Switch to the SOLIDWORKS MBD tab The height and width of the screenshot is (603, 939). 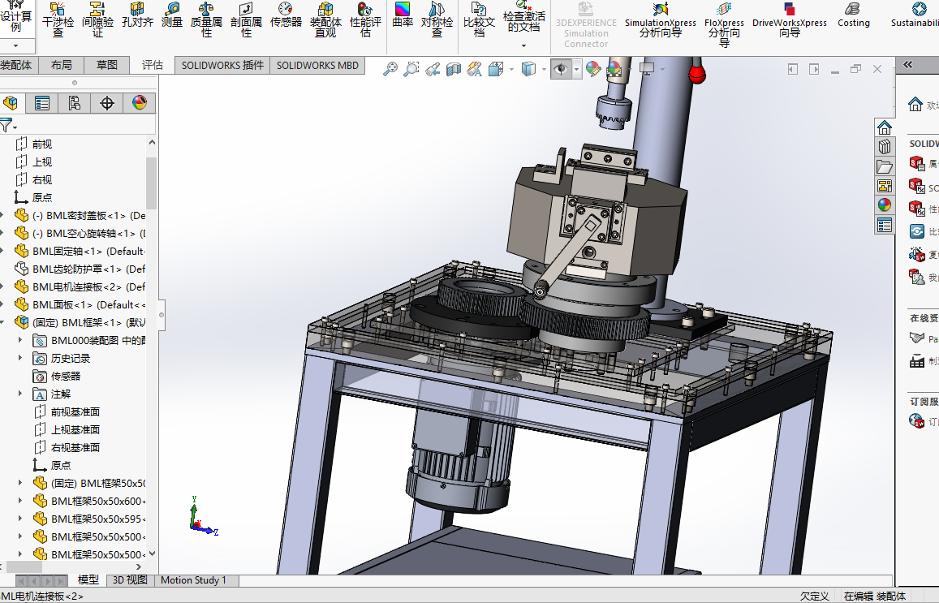[317, 65]
